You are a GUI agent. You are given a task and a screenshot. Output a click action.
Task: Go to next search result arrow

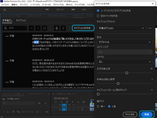(38, 28)
